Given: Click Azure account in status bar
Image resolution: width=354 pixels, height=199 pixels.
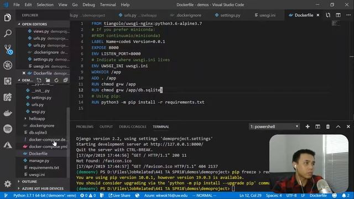Looking at the screenshot, I should [x=166, y=195].
